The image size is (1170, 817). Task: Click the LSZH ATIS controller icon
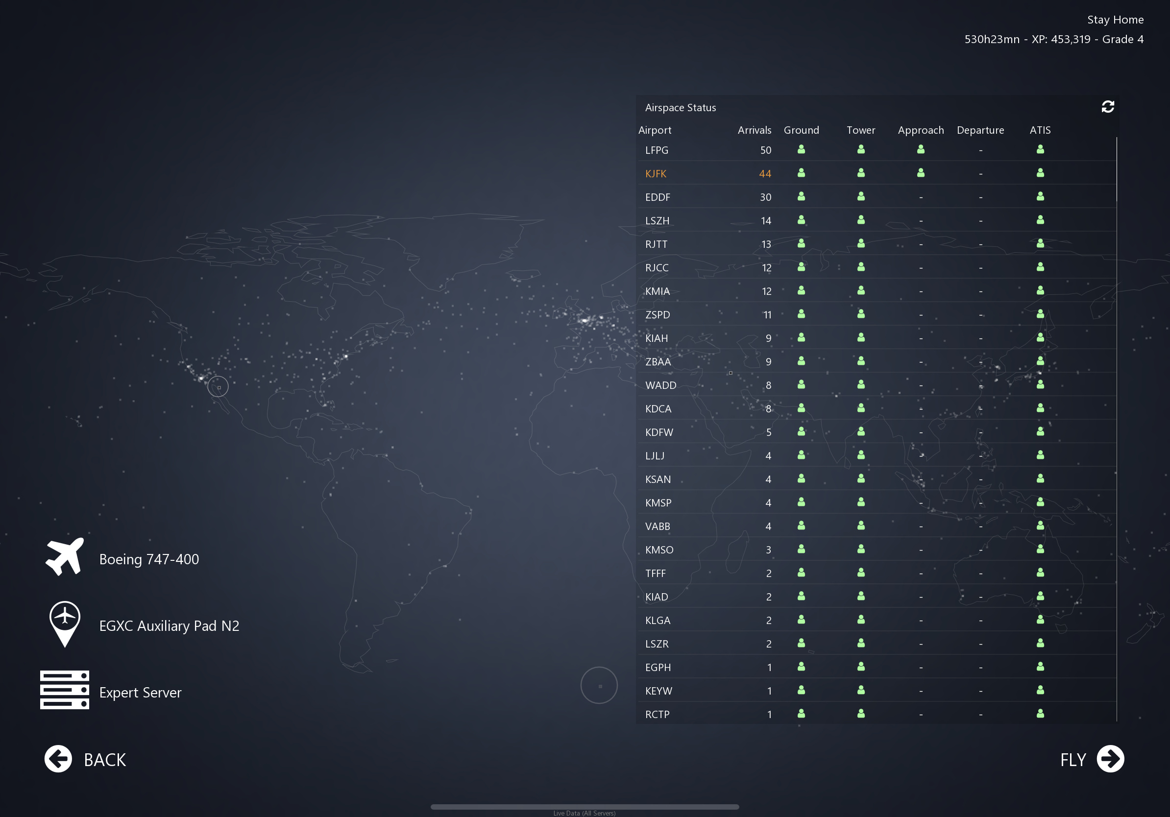1040,220
